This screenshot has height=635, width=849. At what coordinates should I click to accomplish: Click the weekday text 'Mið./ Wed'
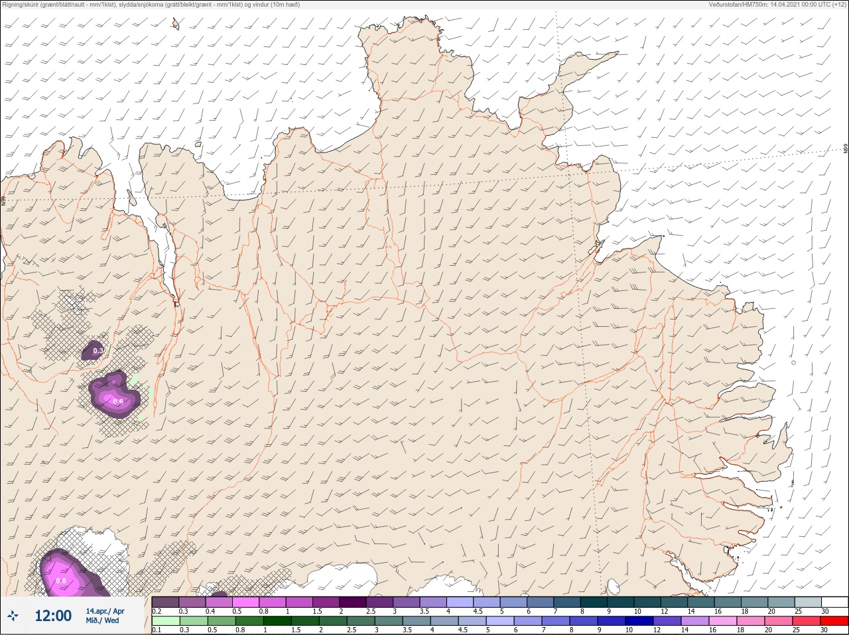[x=103, y=620]
